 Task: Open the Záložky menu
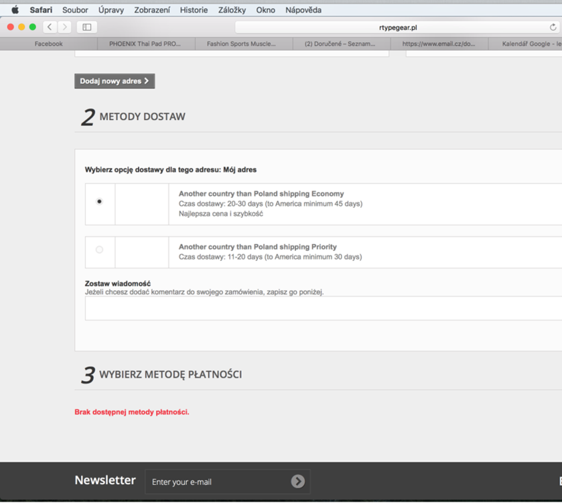click(x=232, y=10)
